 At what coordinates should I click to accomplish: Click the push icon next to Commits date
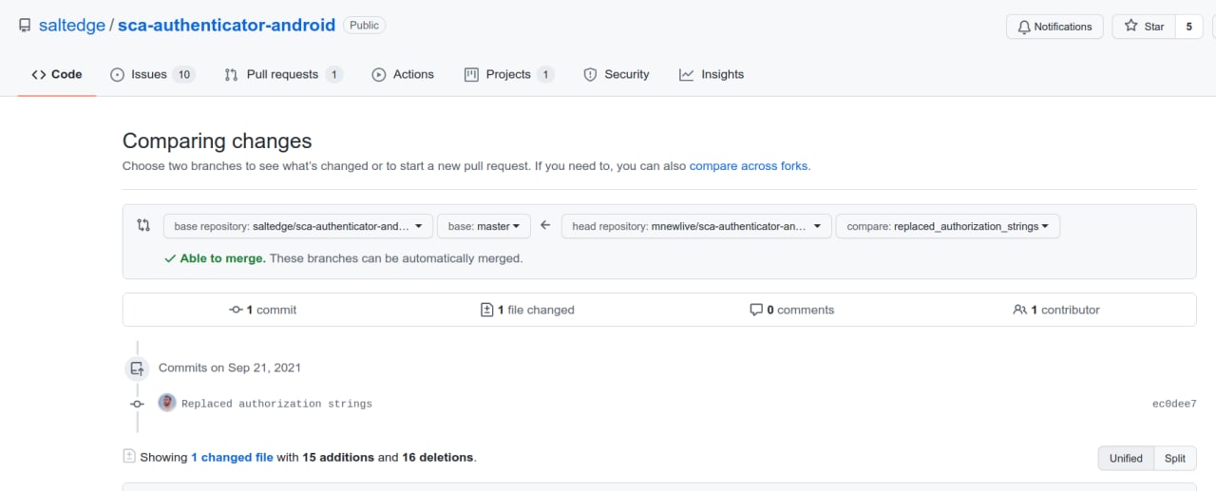pyautogui.click(x=137, y=368)
